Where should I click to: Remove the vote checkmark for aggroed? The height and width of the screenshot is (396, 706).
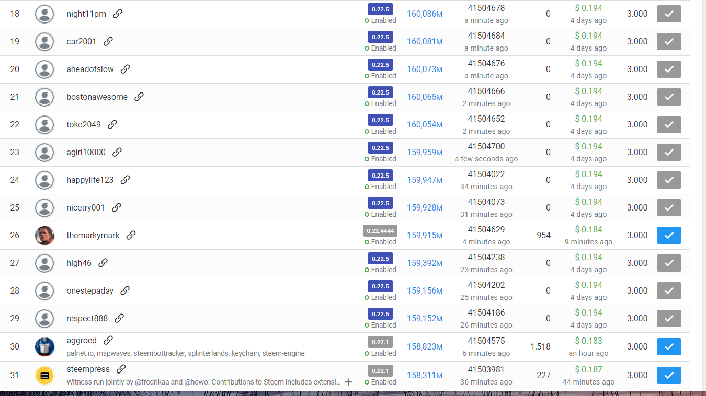point(669,346)
